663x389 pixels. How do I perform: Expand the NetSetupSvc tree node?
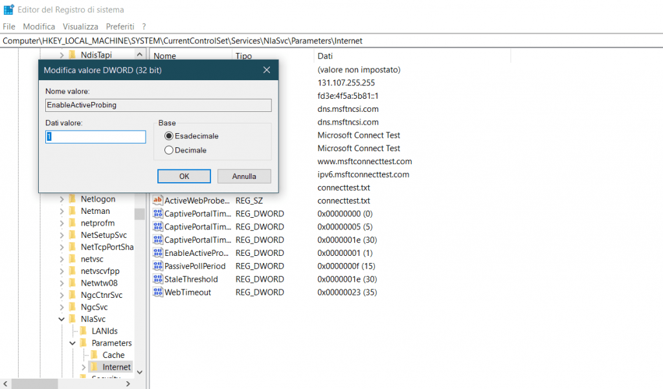pyautogui.click(x=62, y=235)
